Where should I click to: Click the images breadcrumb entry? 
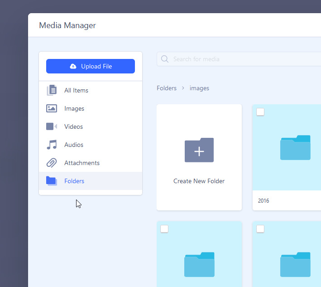199,88
